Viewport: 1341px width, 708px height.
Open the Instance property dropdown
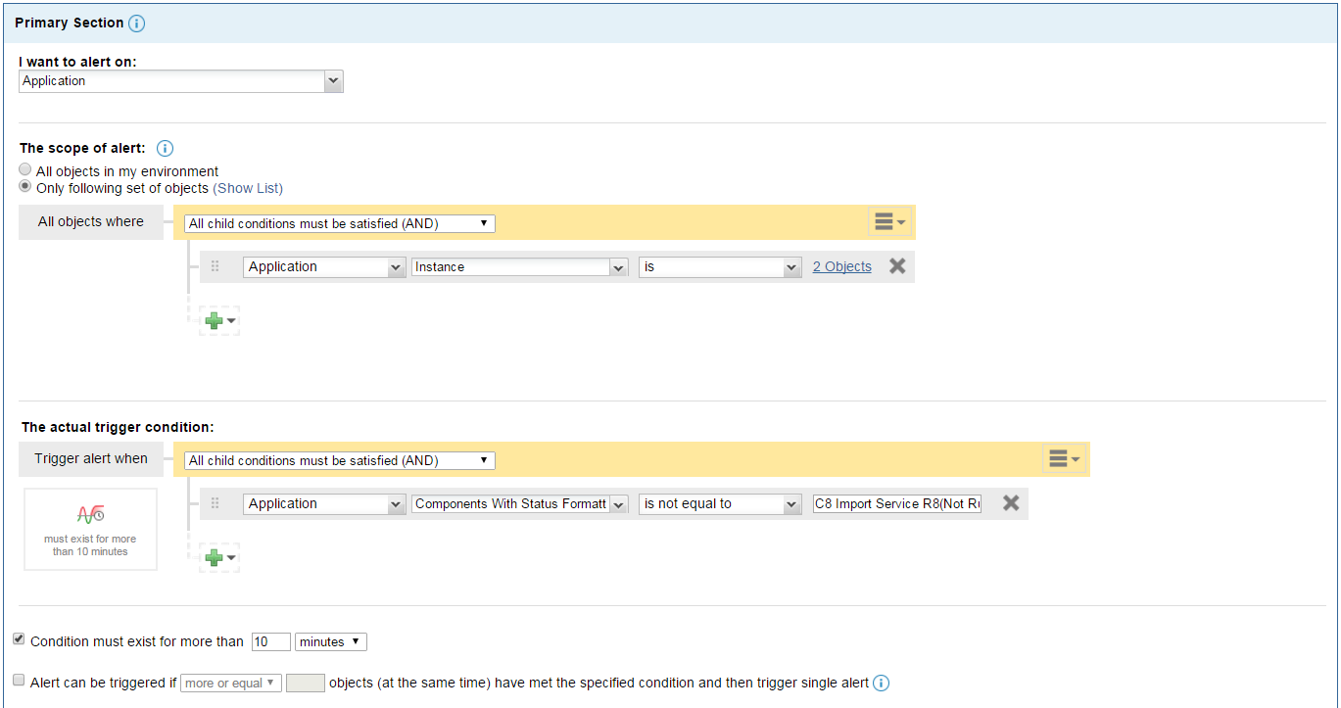tap(520, 266)
